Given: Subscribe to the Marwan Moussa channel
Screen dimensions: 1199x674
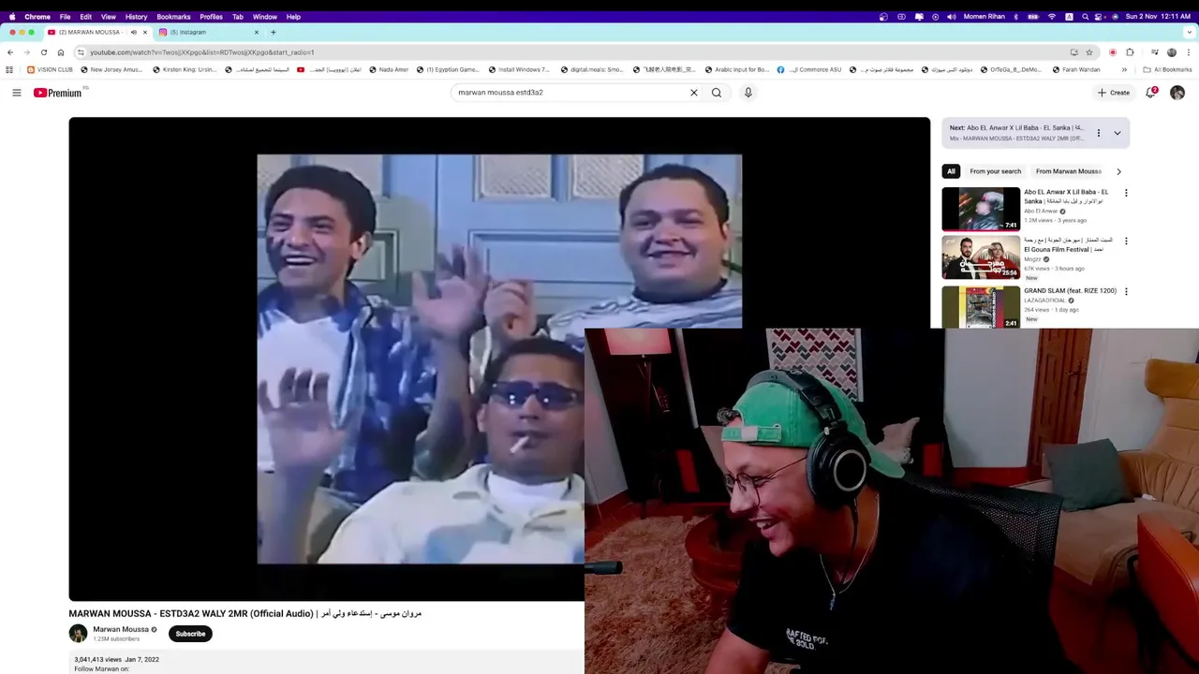Looking at the screenshot, I should [x=190, y=634].
